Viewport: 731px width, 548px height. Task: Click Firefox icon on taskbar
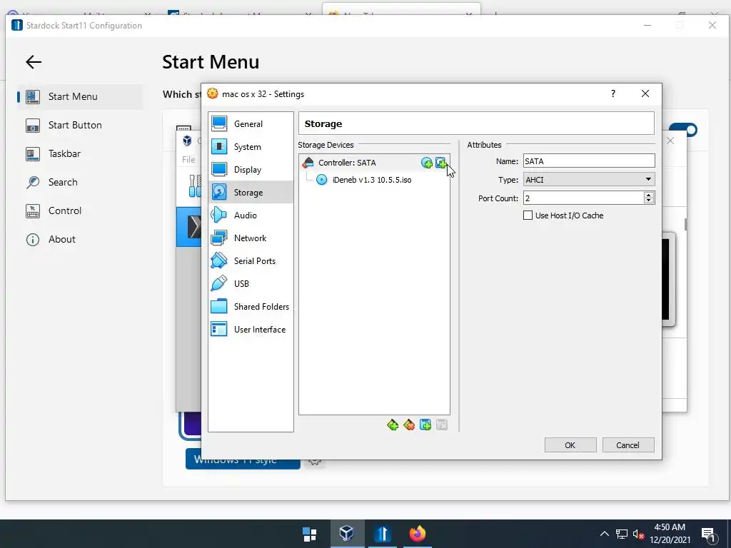[418, 534]
